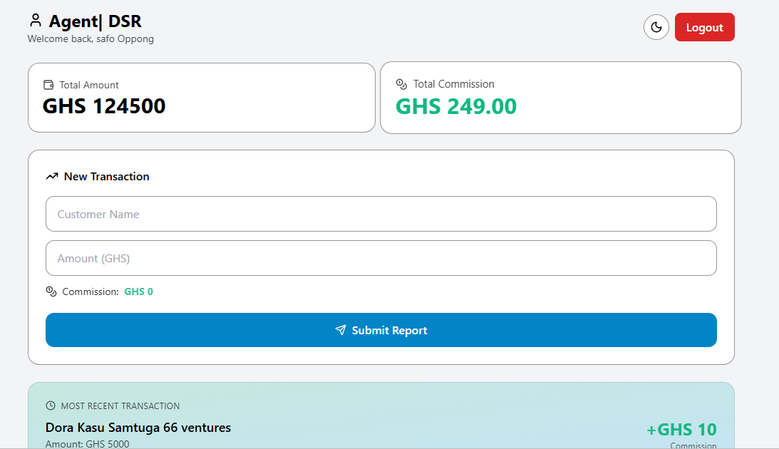Screen dimensions: 779x449
Task: Click the trending arrow icon by New Transaction
Action: click(x=52, y=177)
